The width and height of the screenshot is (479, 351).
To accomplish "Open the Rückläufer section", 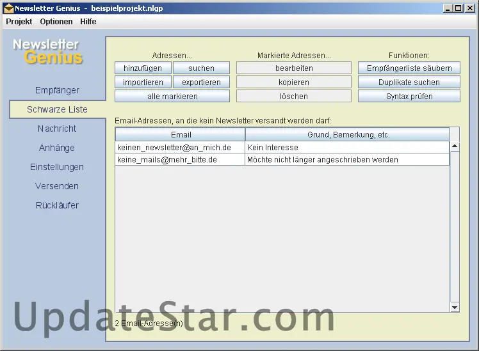I will pyautogui.click(x=57, y=205).
